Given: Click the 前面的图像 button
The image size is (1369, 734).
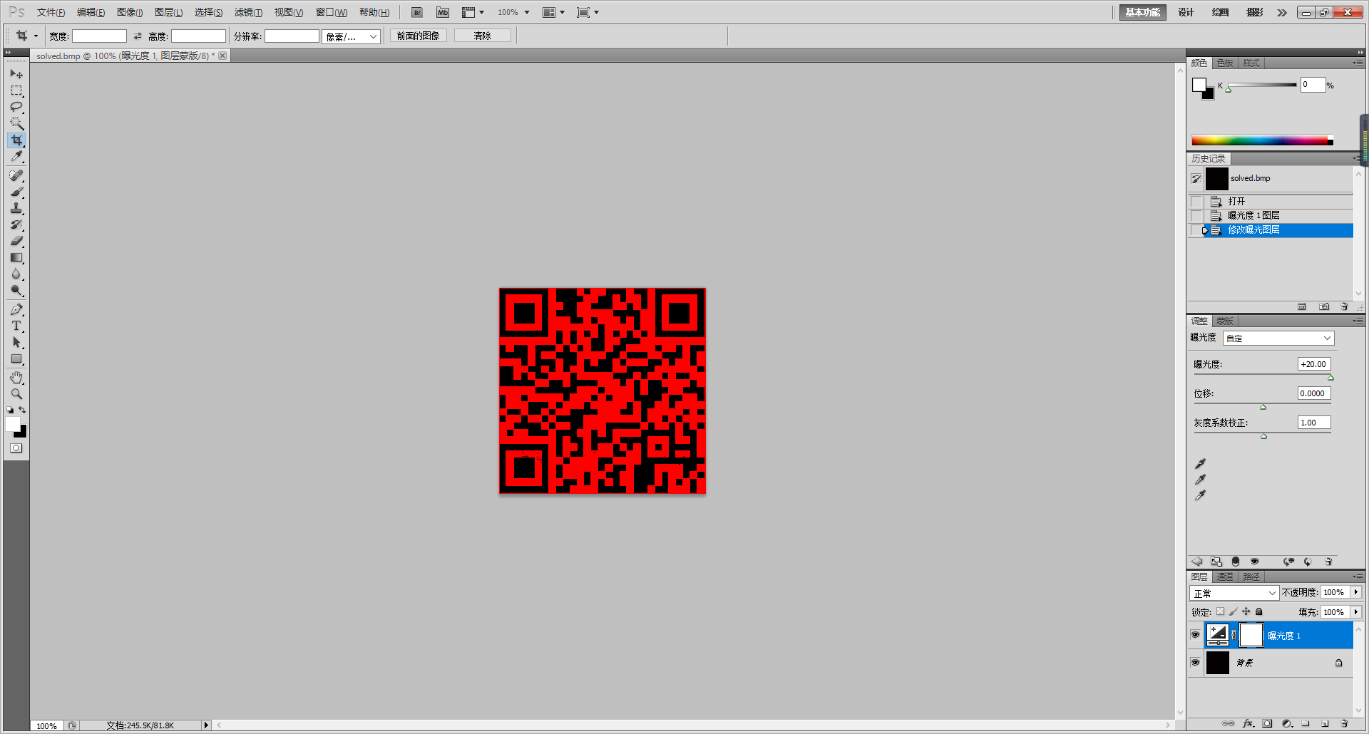Looking at the screenshot, I should point(418,36).
